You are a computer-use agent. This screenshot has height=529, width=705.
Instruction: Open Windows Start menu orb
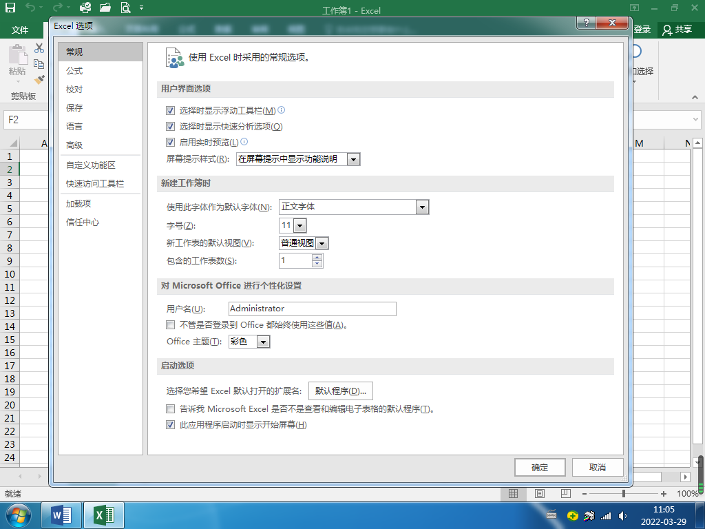(x=18, y=515)
